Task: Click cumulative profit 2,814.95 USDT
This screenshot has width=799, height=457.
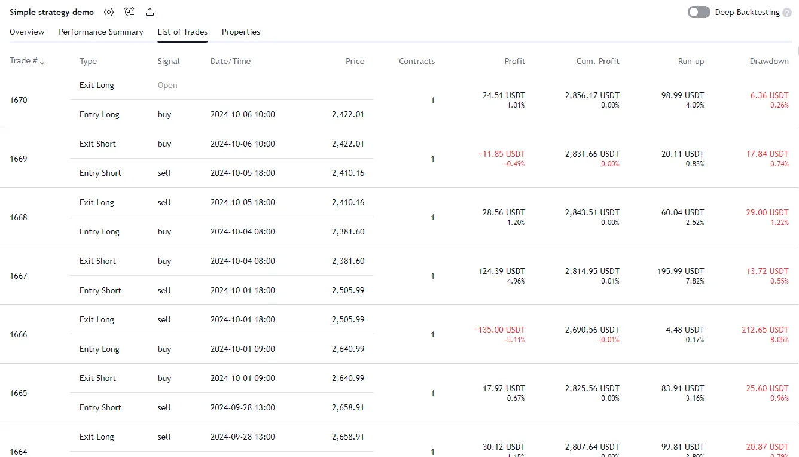Action: coord(592,271)
